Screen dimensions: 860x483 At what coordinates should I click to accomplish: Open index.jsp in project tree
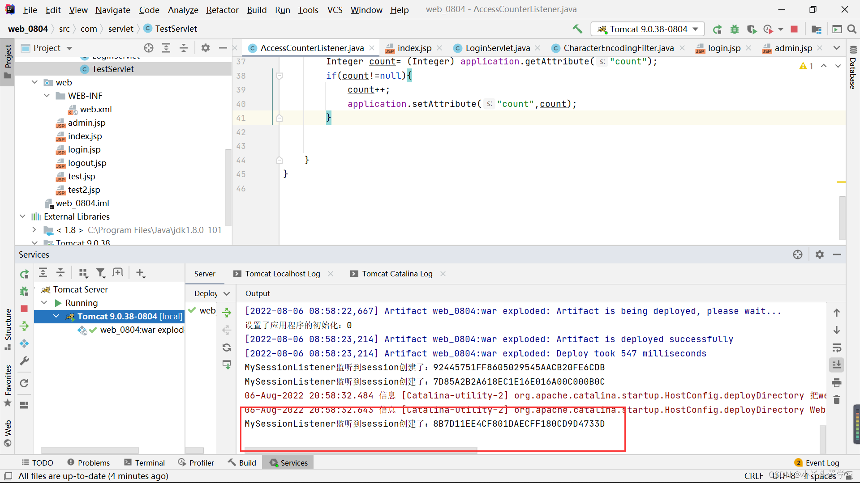pyautogui.click(x=85, y=136)
